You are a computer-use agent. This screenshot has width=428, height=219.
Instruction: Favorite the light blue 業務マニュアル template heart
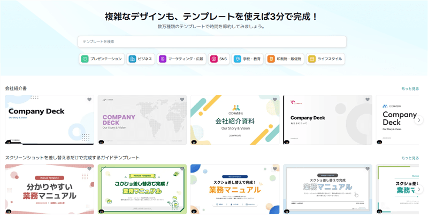(x=368, y=169)
